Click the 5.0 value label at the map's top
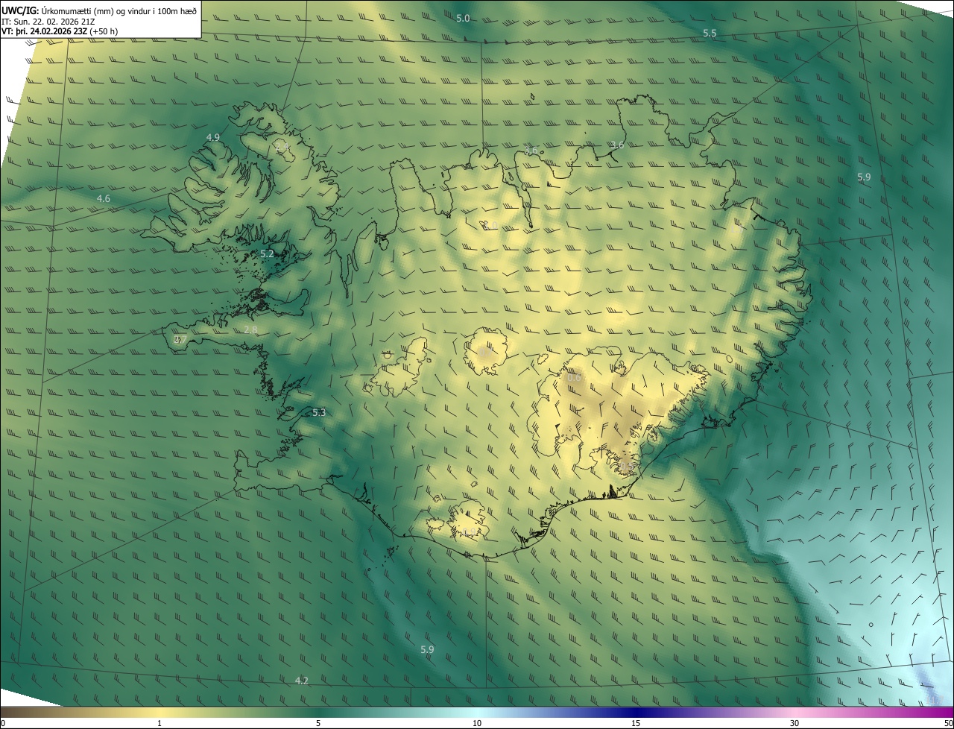Screen dimensions: 954x729 [463, 18]
